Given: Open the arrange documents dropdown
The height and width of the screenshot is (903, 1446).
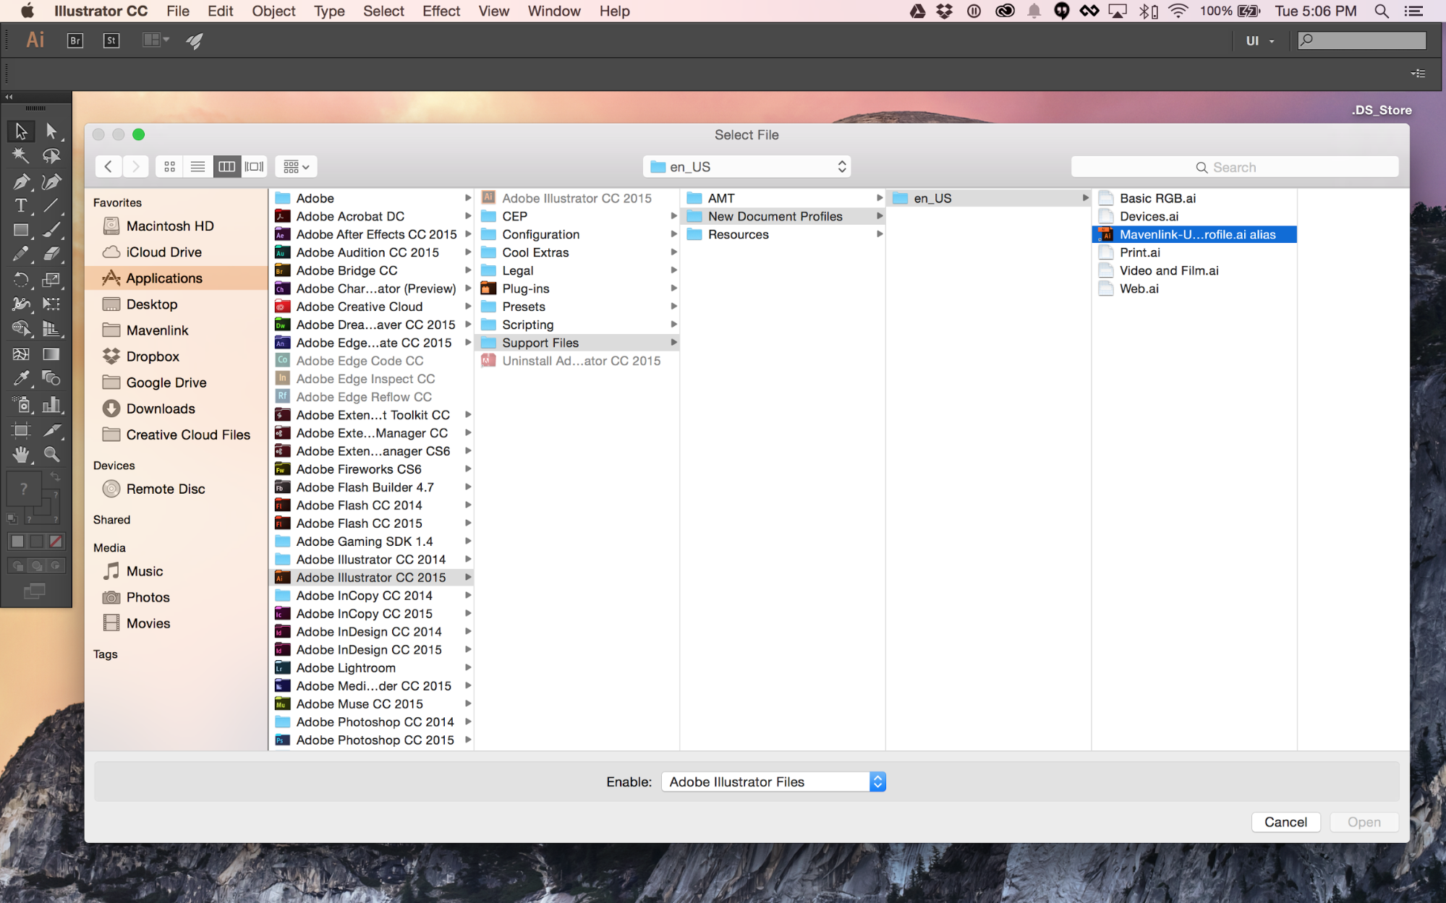Looking at the screenshot, I should point(156,40).
